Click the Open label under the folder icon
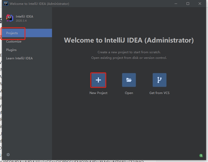This screenshot has width=208, height=162. [129, 93]
